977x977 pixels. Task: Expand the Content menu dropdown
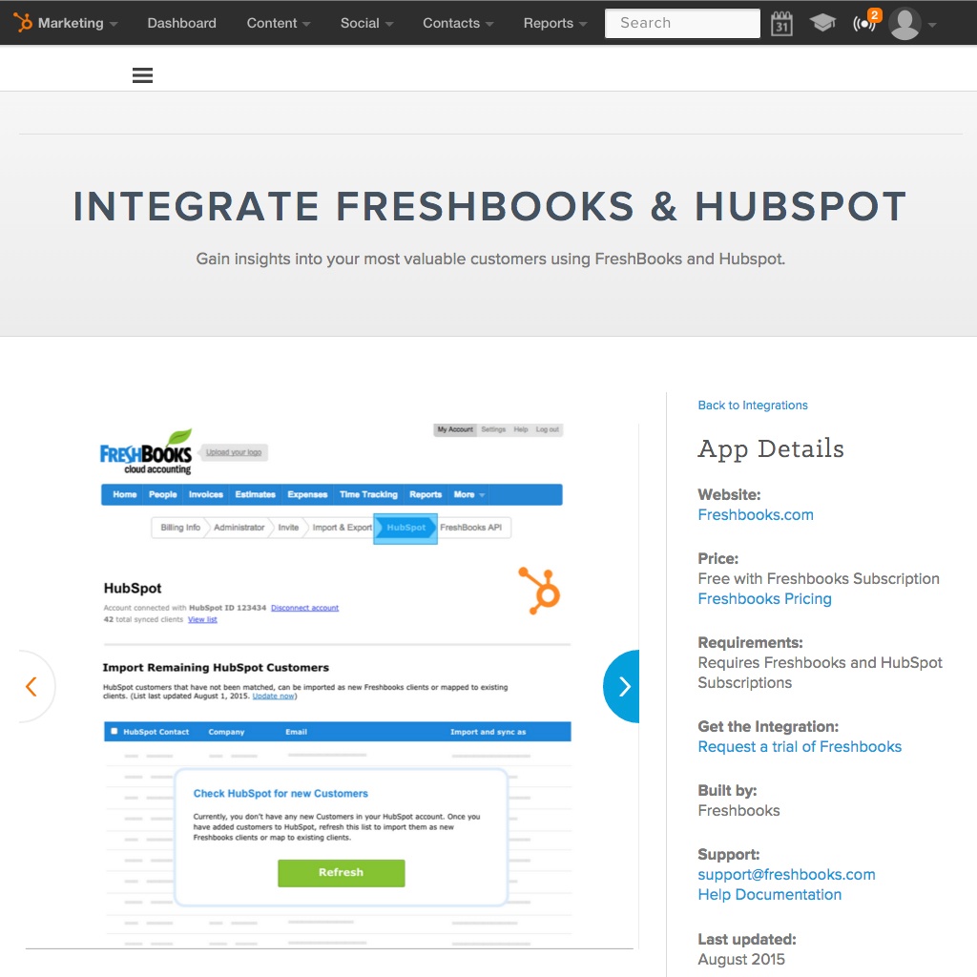click(x=278, y=23)
